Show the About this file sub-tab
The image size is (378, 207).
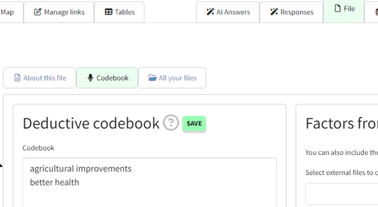tap(45, 78)
